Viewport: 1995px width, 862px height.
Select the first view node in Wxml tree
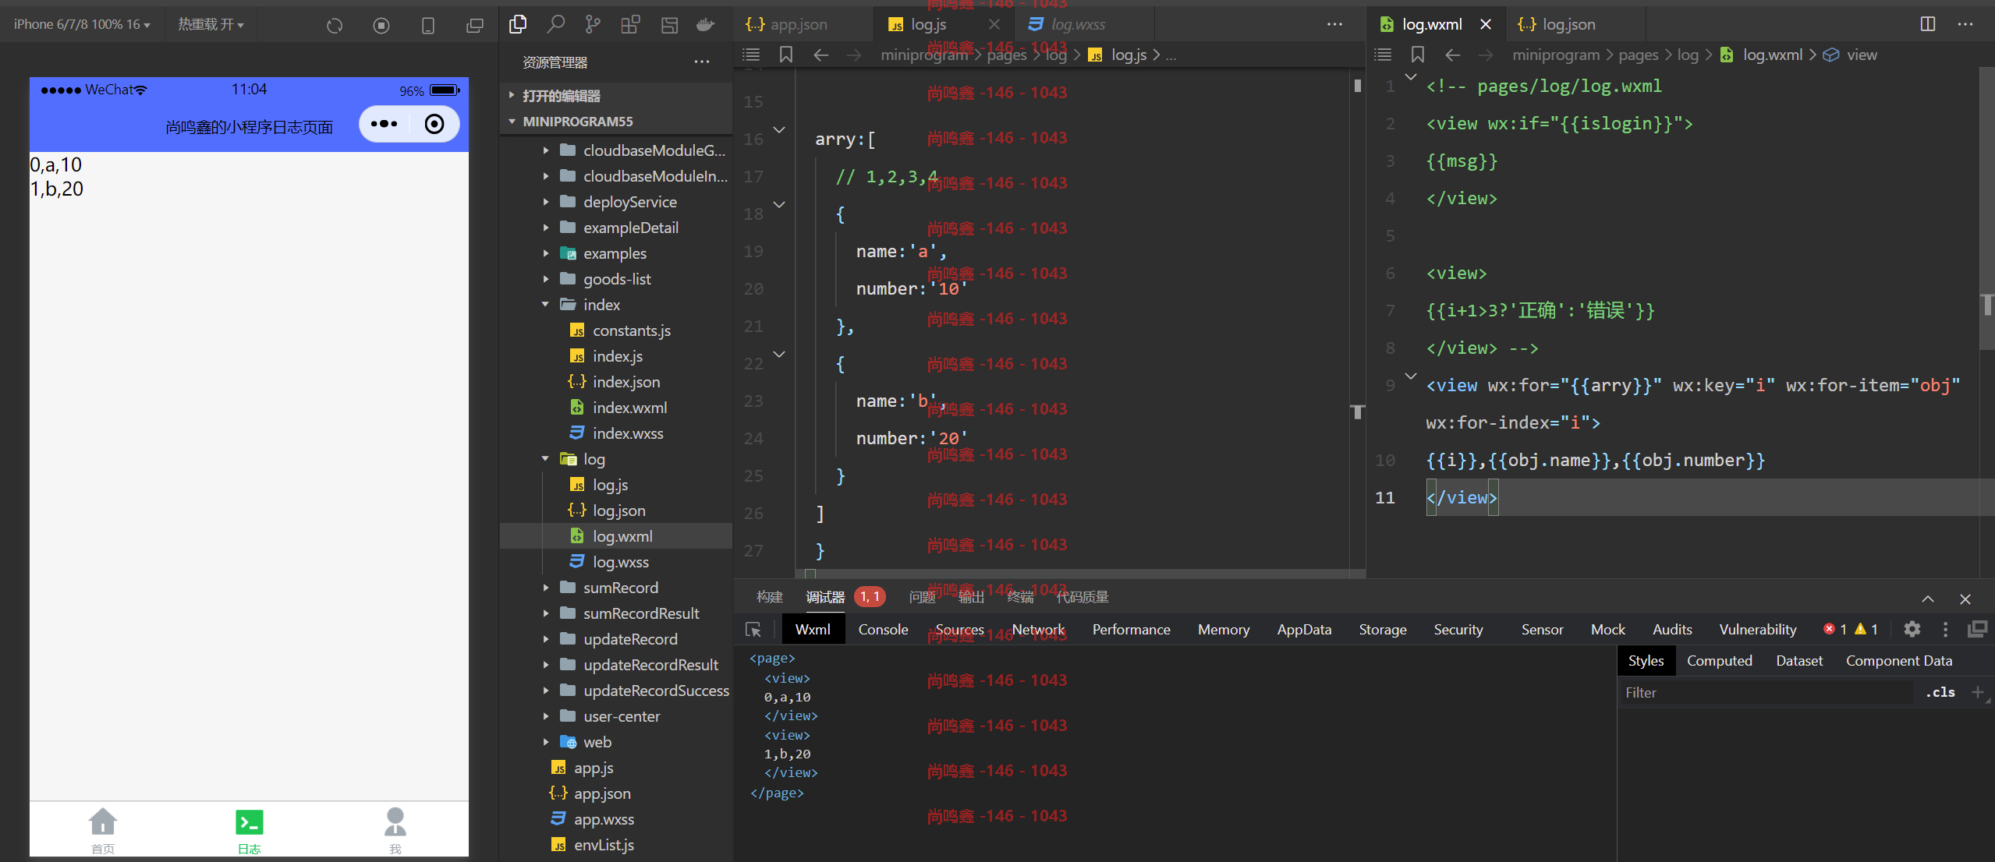(x=787, y=679)
